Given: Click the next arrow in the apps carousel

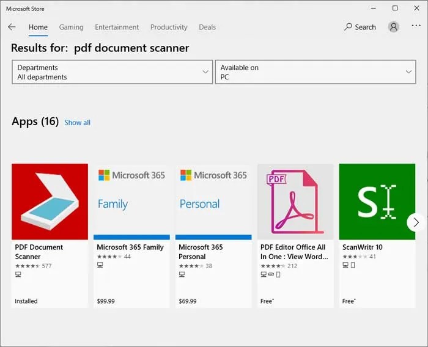Looking at the screenshot, I should (416, 222).
